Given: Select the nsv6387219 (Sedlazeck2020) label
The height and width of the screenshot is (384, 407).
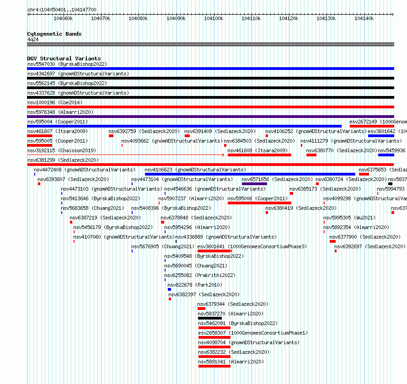Looking at the screenshot, I should 105,218.
